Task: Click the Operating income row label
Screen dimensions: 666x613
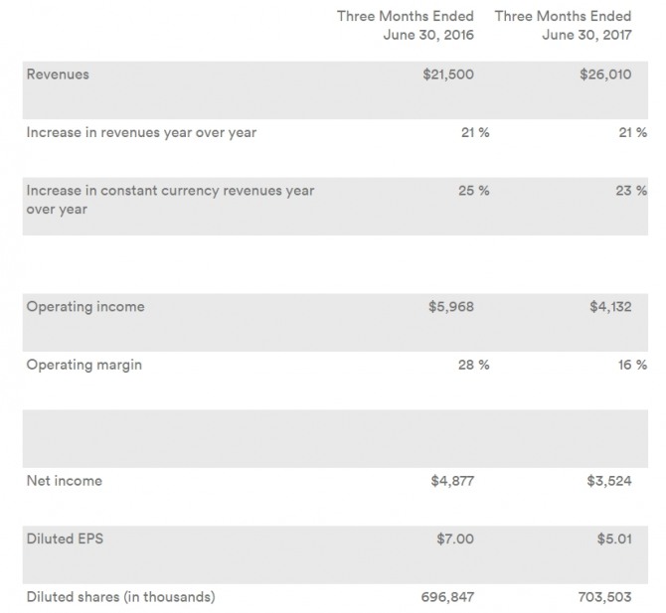Action: [x=85, y=307]
